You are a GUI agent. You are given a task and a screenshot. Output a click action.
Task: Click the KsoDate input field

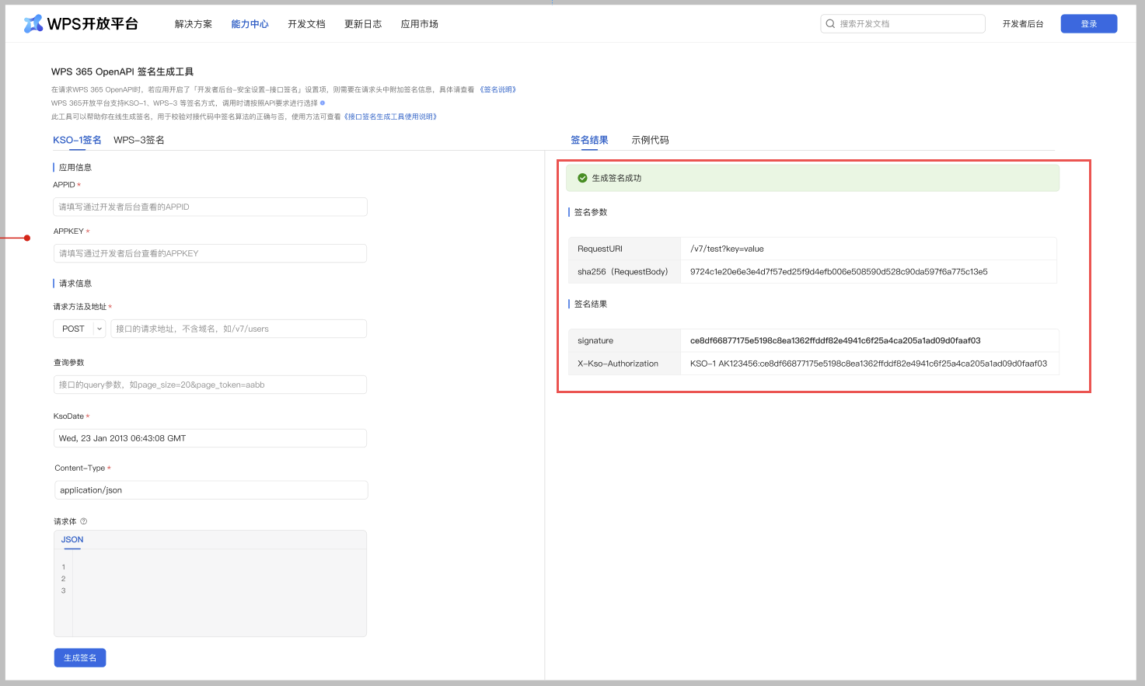click(x=210, y=438)
